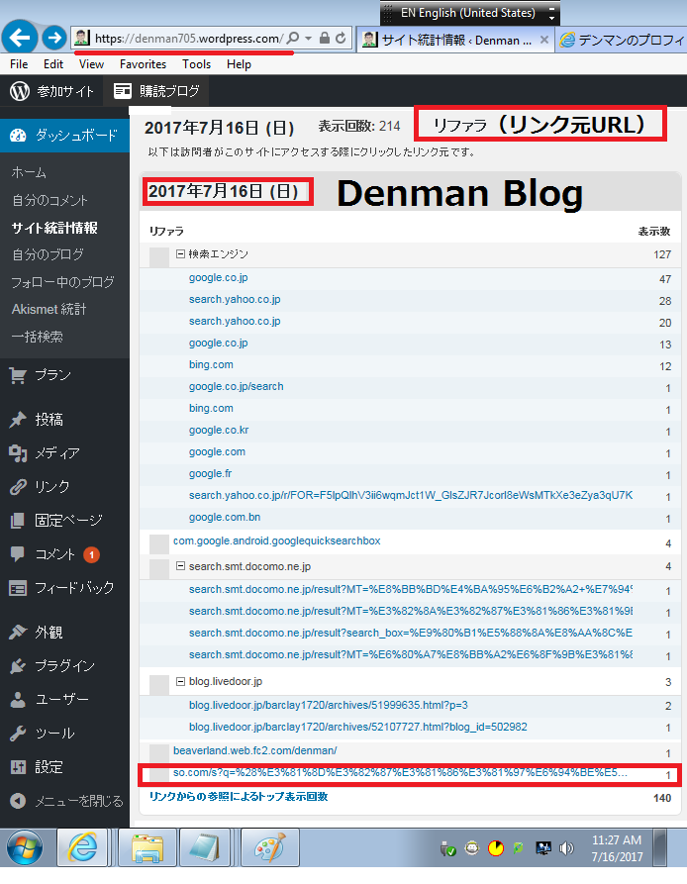The height and width of the screenshot is (884, 687).
Task: Click the コメント speech bubble icon
Action: (18, 554)
